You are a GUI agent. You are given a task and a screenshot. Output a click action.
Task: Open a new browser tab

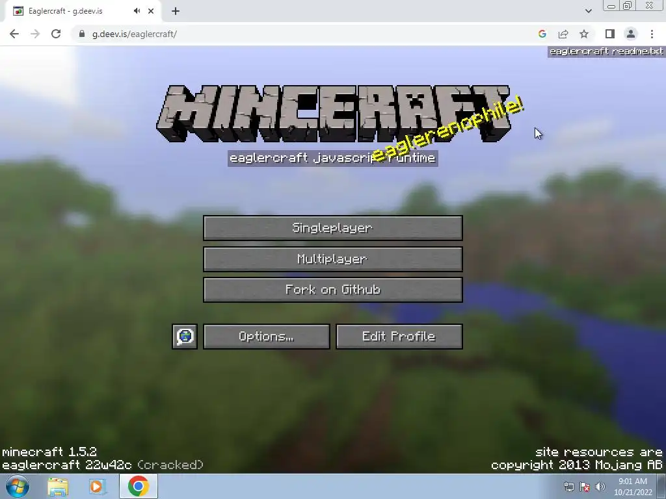click(x=176, y=11)
